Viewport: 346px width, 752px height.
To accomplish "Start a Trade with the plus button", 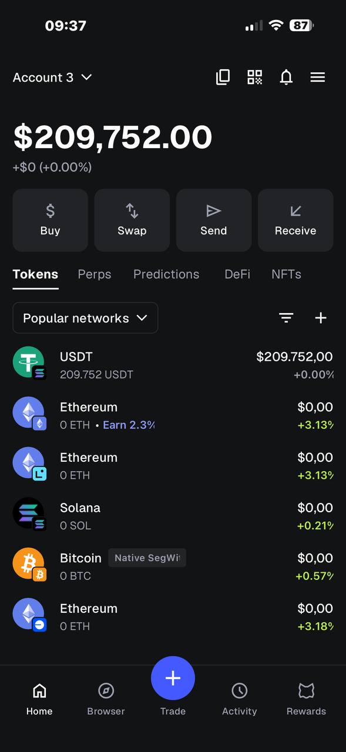I will click(173, 678).
